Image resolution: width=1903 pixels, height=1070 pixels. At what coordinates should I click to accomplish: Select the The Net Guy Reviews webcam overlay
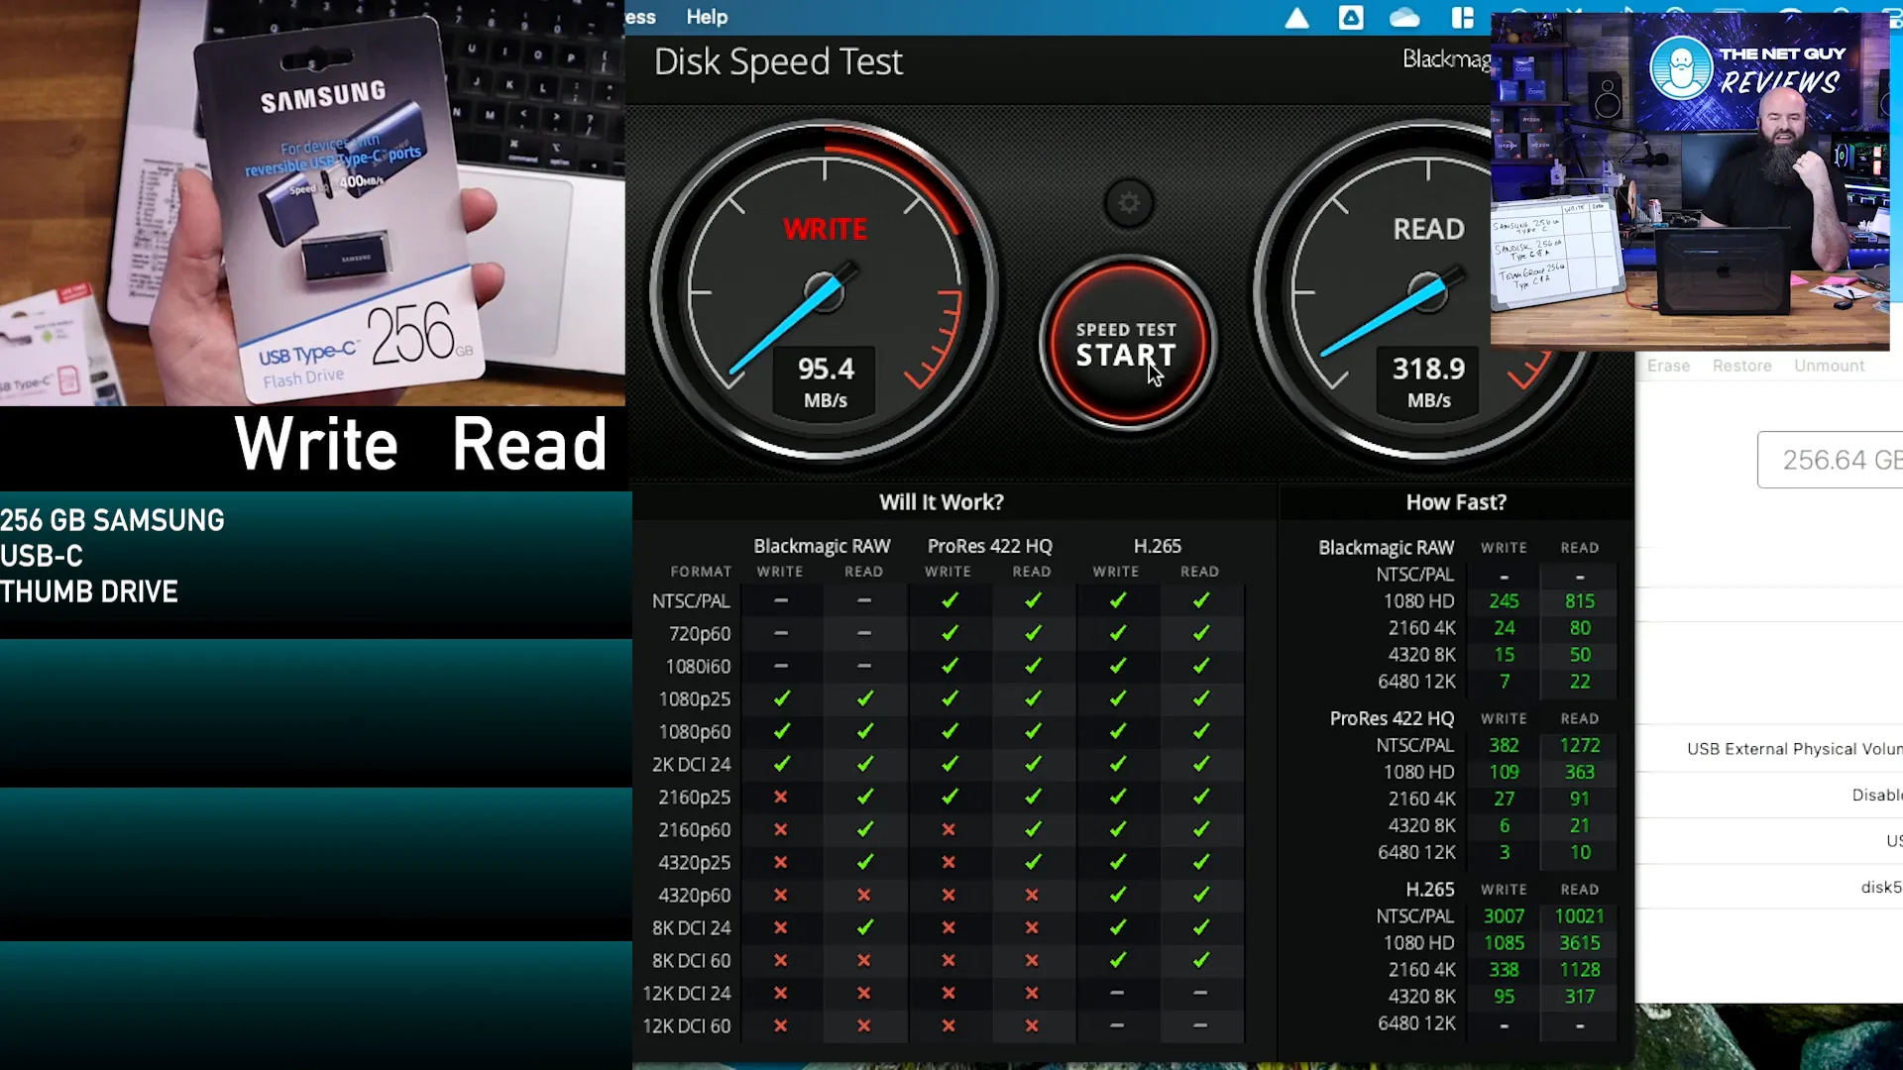[x=1690, y=181]
